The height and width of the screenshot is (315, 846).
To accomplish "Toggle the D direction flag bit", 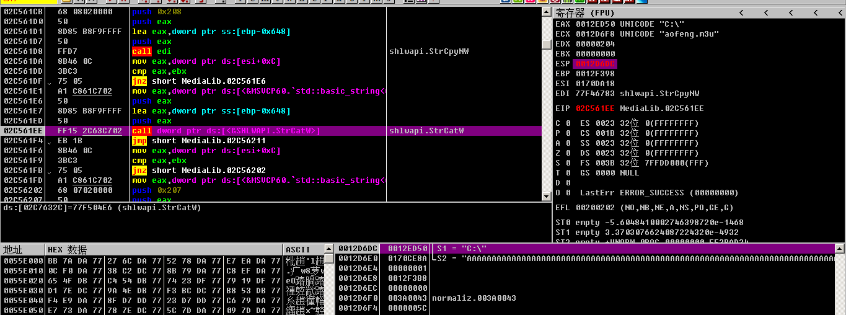I will coord(568,183).
